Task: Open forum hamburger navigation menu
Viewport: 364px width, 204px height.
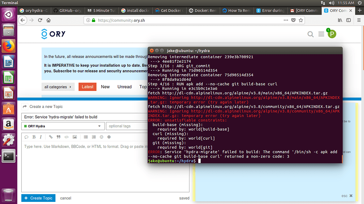Action: pyautogui.click(x=321, y=34)
